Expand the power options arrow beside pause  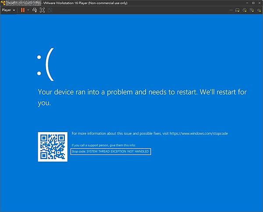(28, 10)
